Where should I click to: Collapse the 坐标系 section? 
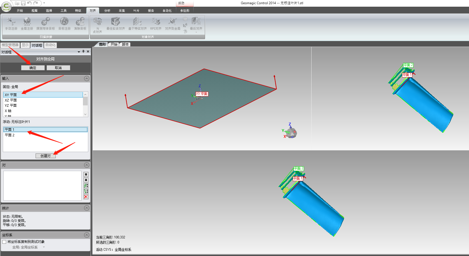(x=87, y=235)
